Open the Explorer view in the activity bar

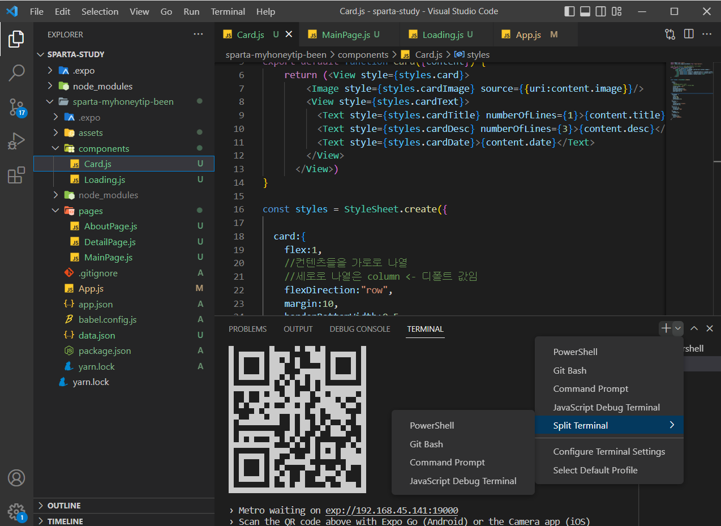pyautogui.click(x=16, y=39)
